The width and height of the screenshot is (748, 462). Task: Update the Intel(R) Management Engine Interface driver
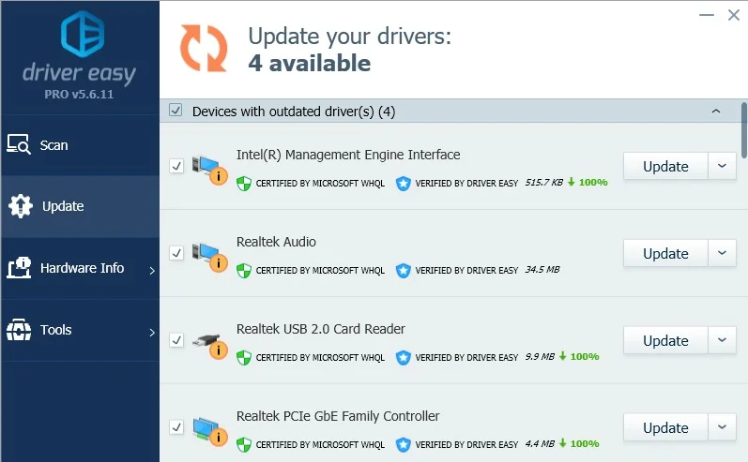(x=665, y=166)
